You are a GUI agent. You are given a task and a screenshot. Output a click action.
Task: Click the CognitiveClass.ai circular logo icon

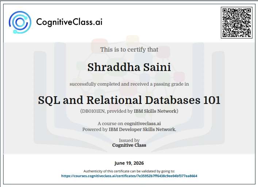20,22
